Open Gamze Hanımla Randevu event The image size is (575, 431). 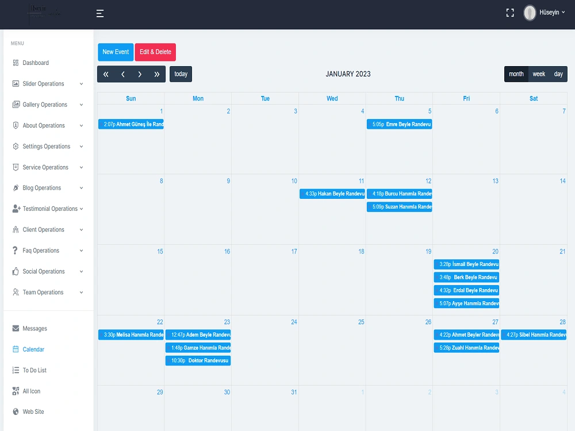[x=198, y=348]
